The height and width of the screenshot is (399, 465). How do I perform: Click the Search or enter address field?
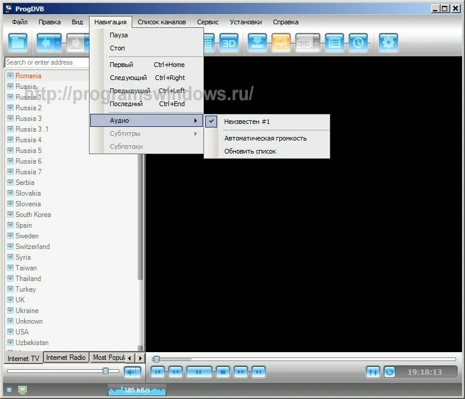(47, 62)
